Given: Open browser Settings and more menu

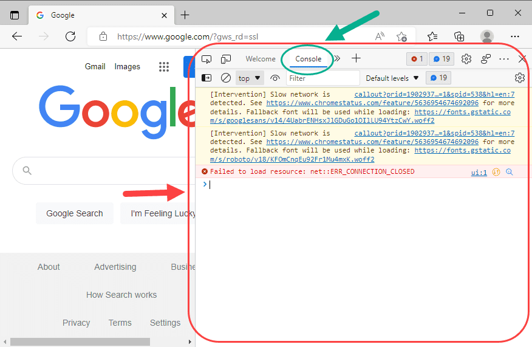Looking at the screenshot, I should pyautogui.click(x=515, y=36).
